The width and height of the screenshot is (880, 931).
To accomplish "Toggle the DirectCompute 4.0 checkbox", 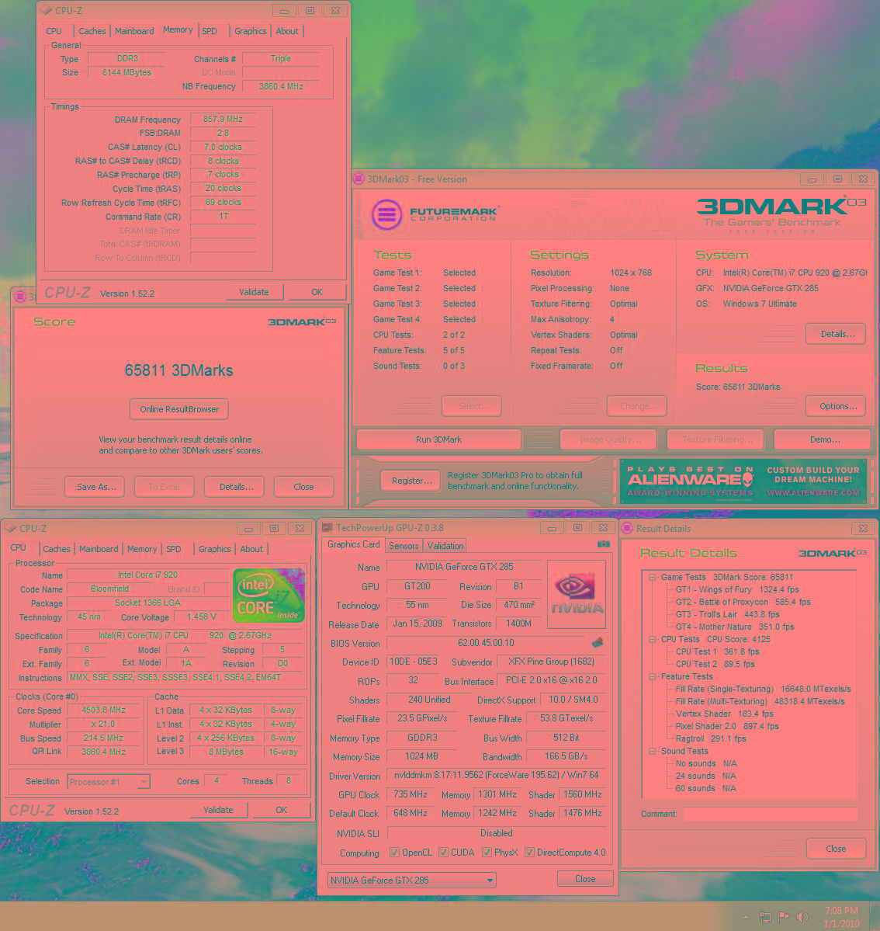I will coord(529,852).
